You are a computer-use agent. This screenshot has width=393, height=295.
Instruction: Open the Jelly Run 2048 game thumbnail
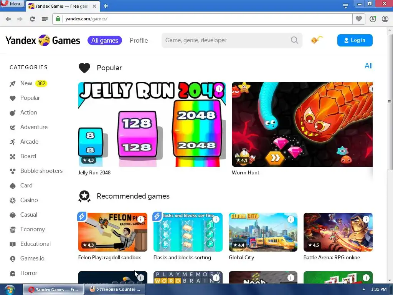pyautogui.click(x=152, y=124)
